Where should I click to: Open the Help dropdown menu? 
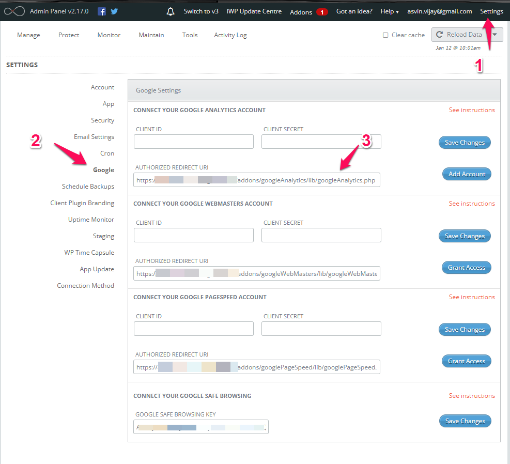coord(389,11)
